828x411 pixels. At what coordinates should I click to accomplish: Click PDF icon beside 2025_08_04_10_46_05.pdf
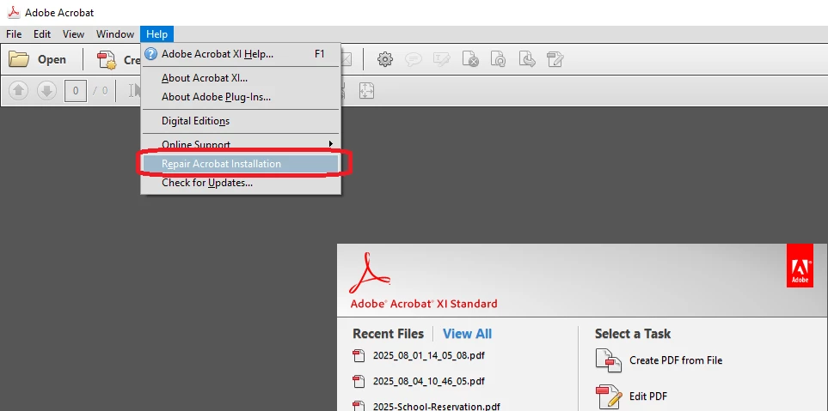359,381
